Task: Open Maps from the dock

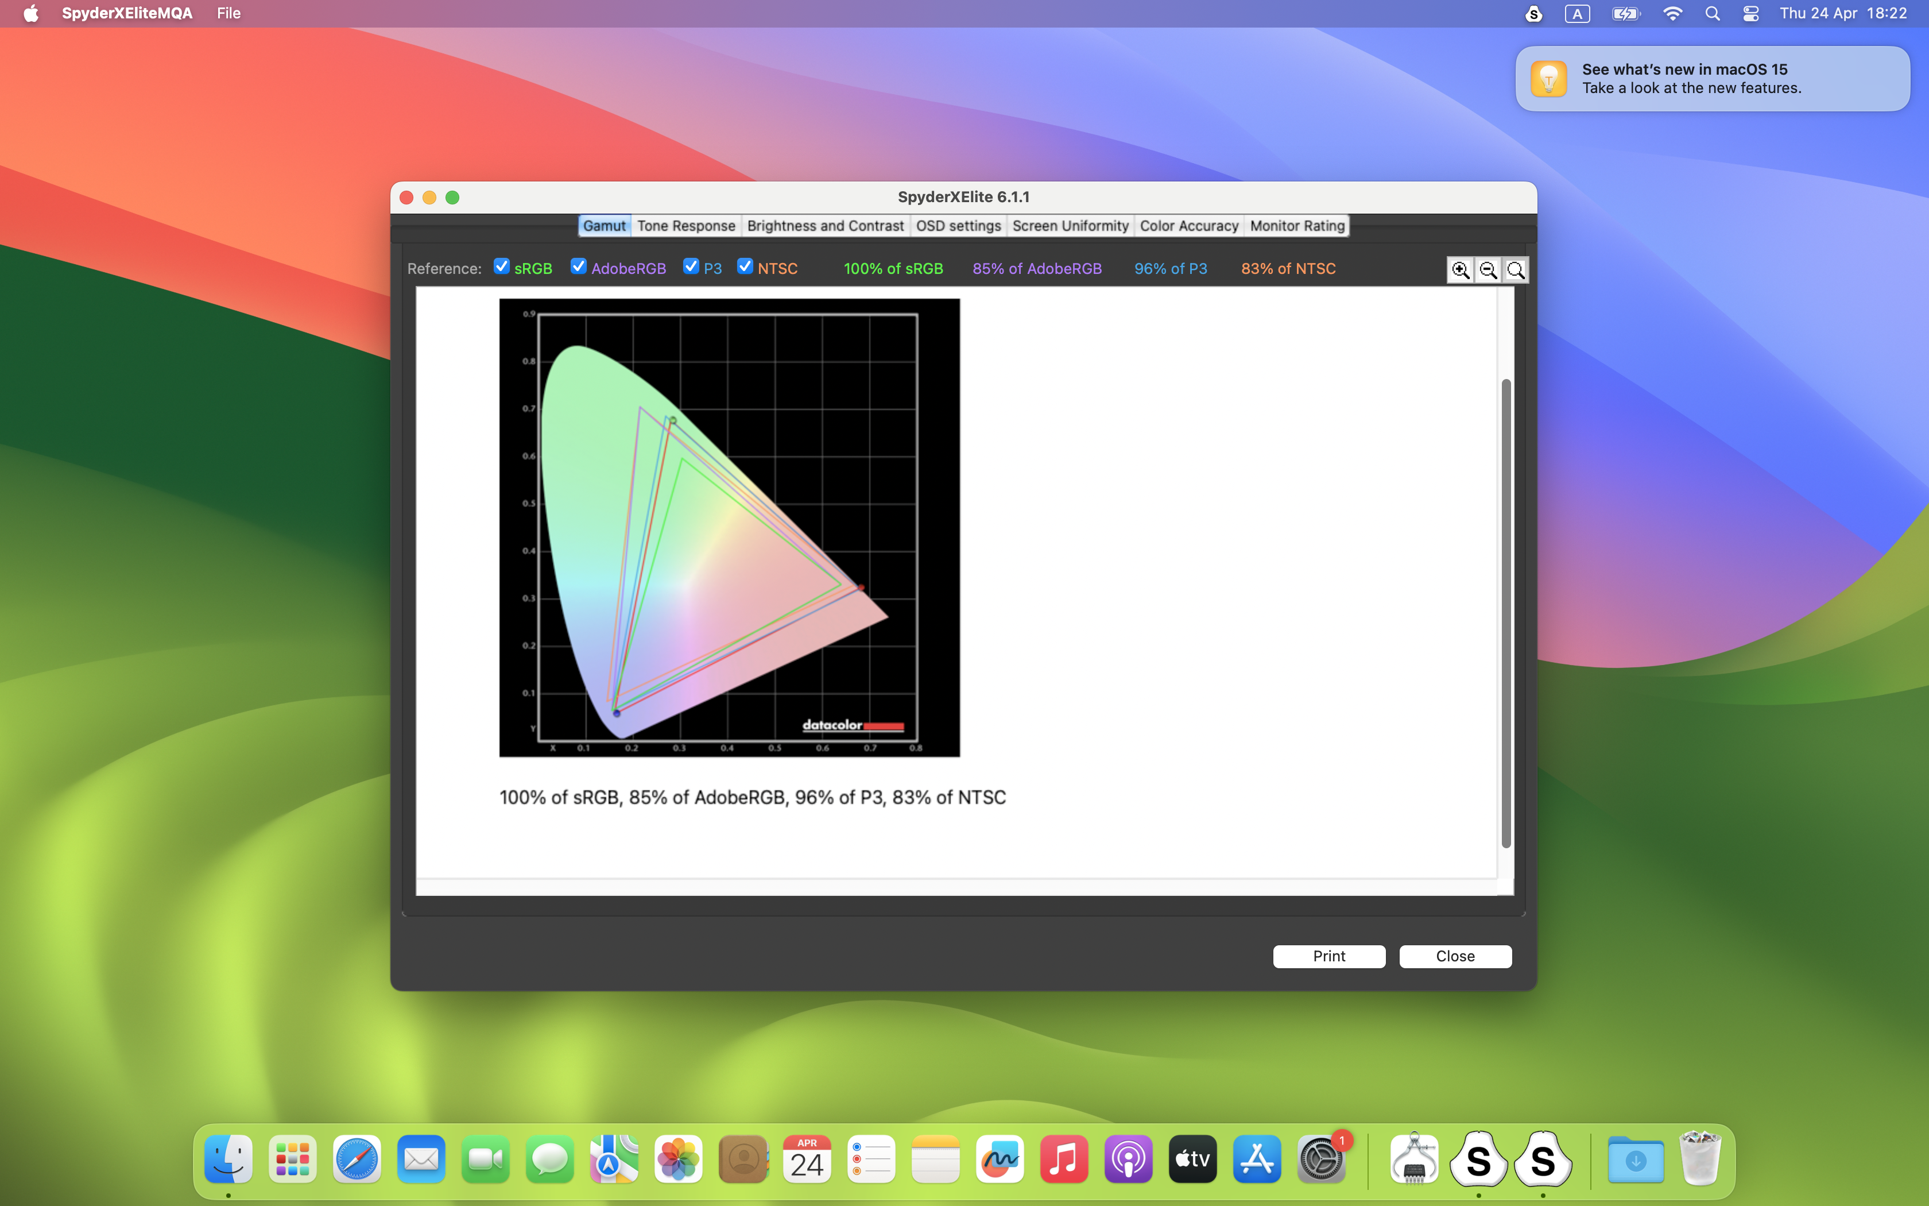Action: (x=614, y=1159)
